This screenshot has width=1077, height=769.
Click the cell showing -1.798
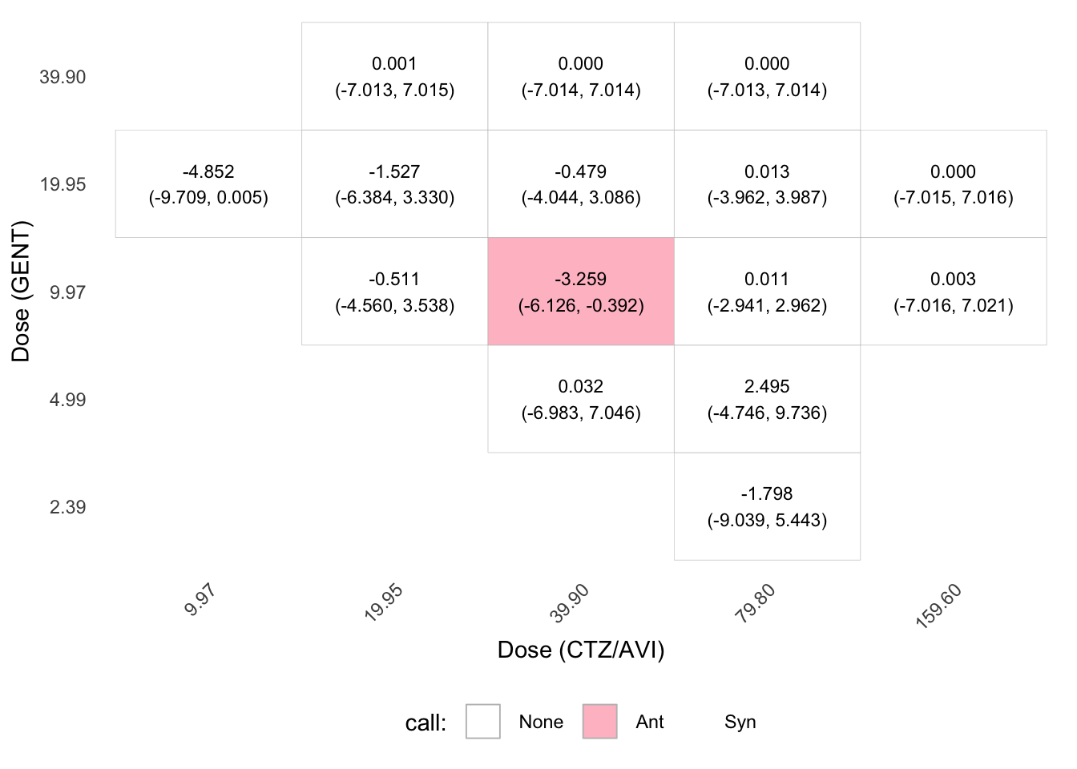click(767, 506)
